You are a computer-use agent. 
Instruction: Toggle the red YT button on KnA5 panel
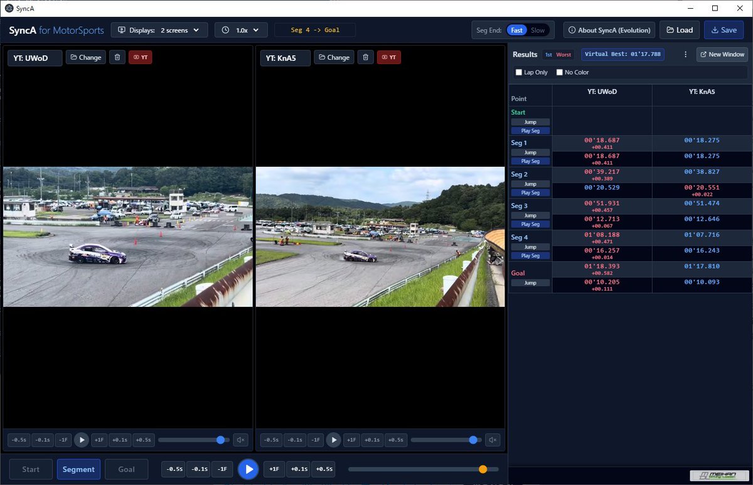[x=389, y=57]
